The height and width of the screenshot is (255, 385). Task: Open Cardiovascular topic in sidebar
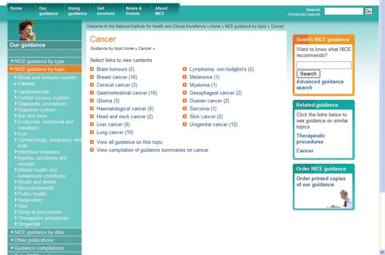pyautogui.click(x=34, y=92)
